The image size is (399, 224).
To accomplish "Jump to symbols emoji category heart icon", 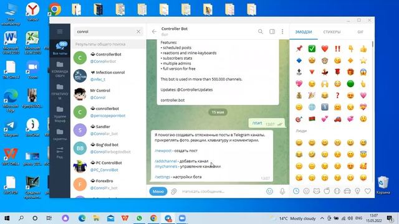I will 368,191.
